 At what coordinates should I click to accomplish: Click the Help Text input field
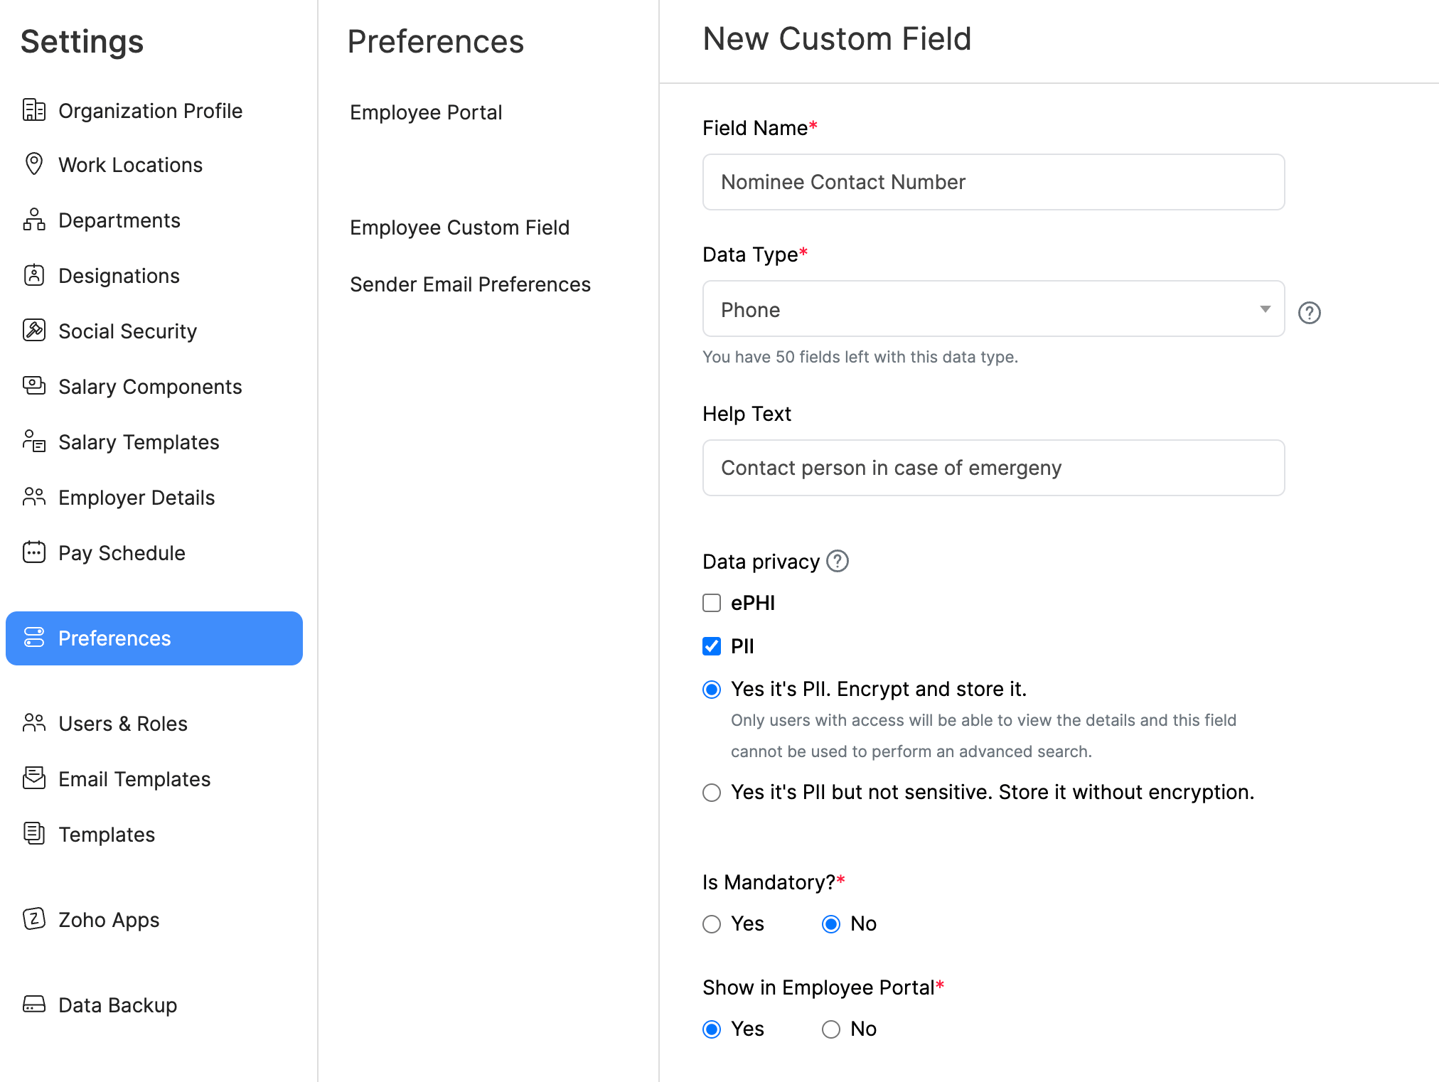pyautogui.click(x=995, y=467)
